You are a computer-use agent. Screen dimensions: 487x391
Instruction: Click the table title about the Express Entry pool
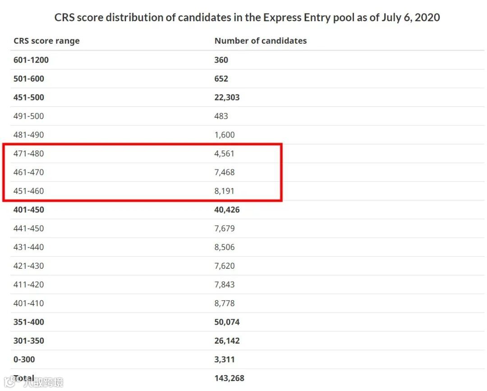[247, 18]
